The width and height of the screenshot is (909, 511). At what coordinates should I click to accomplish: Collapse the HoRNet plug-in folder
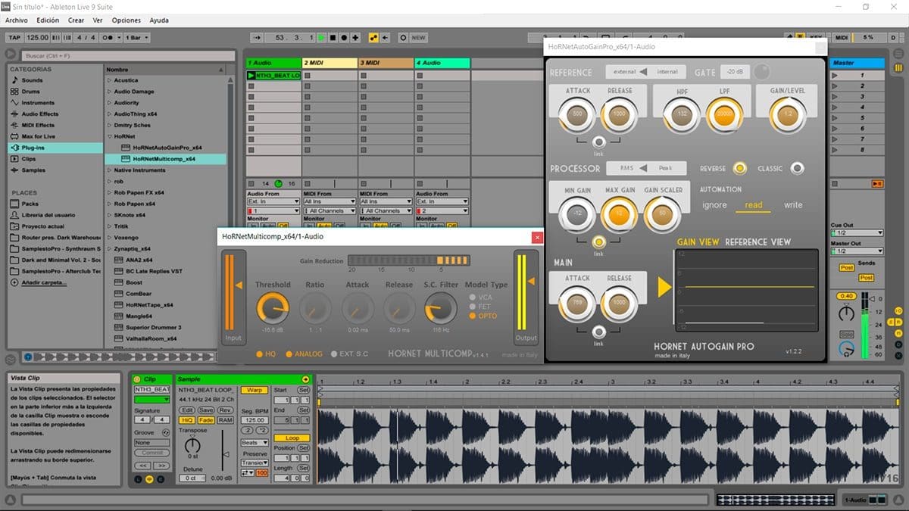(x=109, y=136)
